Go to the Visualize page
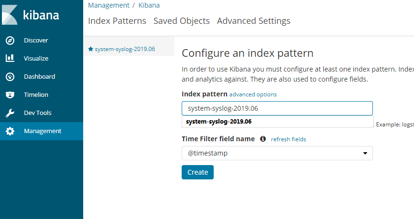The width and height of the screenshot is (414, 219). click(x=36, y=59)
